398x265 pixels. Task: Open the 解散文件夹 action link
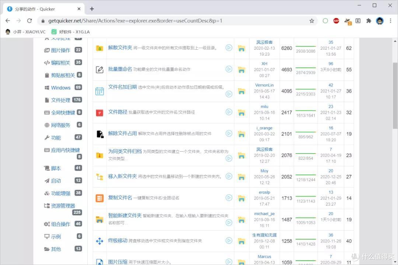(x=120, y=48)
